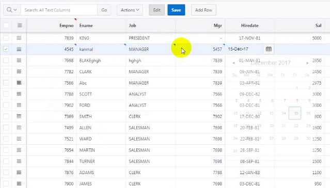Pick day 15 in December 2017 calendar
This screenshot has width=330, height=188.
tap(295, 113)
